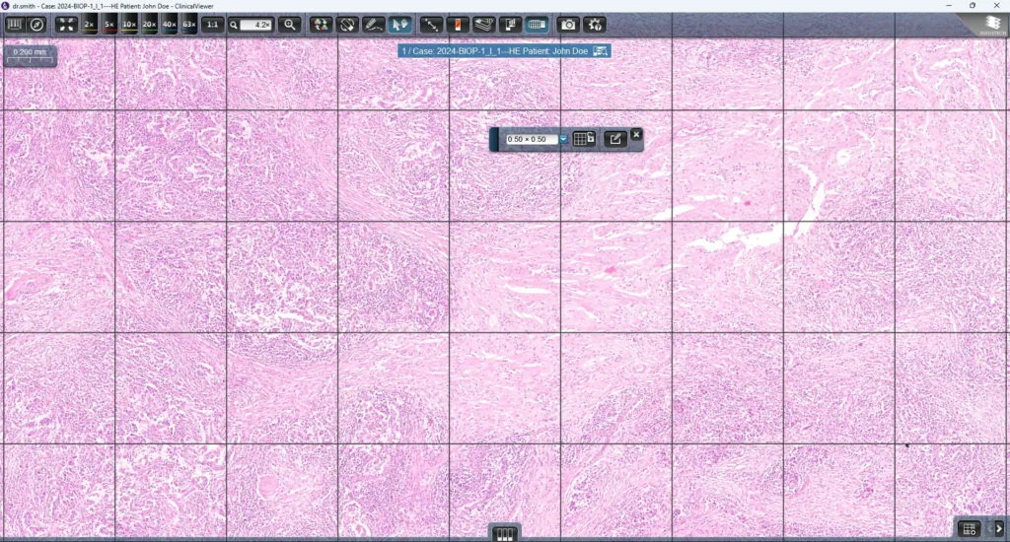Open the slide tray barcode icon
The width and height of the screenshot is (1010, 542).
(x=14, y=25)
